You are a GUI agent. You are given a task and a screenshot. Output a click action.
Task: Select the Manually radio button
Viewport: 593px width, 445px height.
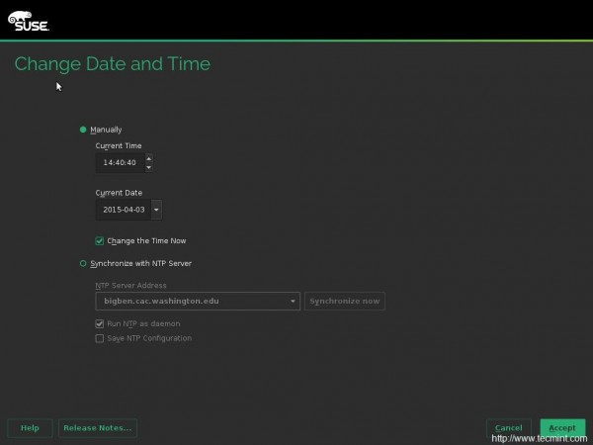pyautogui.click(x=83, y=130)
